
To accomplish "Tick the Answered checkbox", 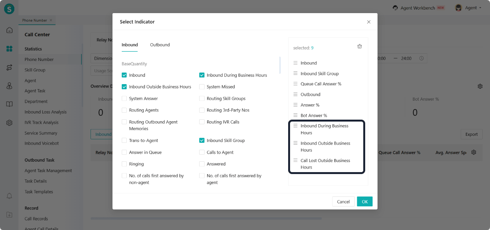I will (202, 164).
